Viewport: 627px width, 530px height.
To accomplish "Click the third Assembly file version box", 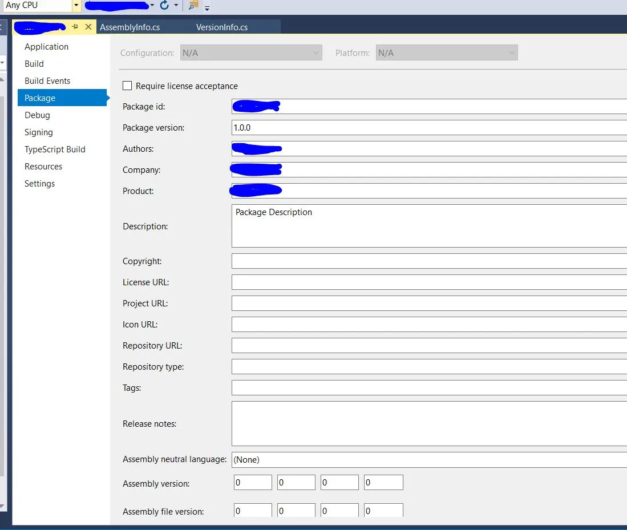I will [x=339, y=511].
